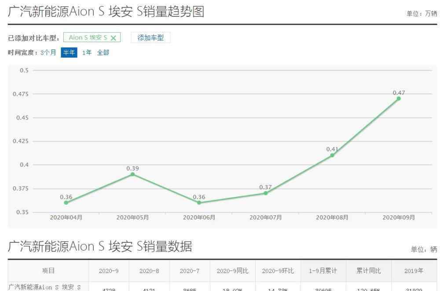This screenshot has height=291, width=440.
Task: Click the 2020-9 table header
Action: (x=109, y=271)
